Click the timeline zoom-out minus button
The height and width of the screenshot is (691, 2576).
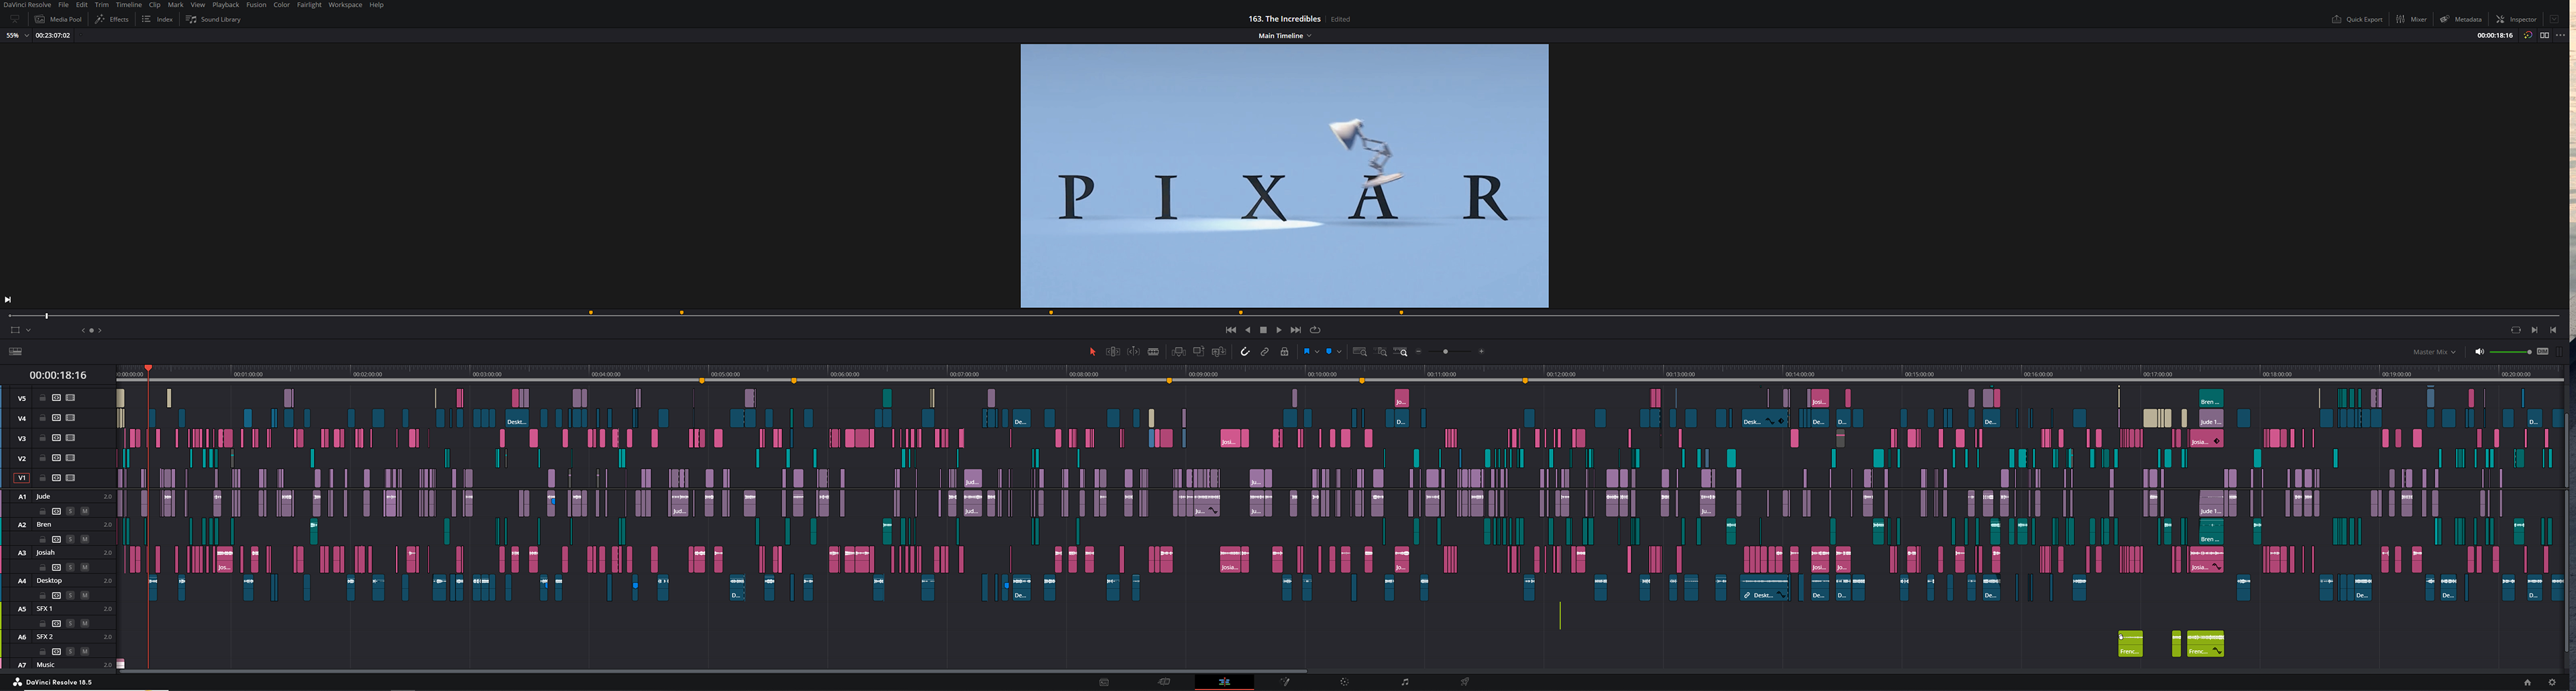click(1419, 352)
